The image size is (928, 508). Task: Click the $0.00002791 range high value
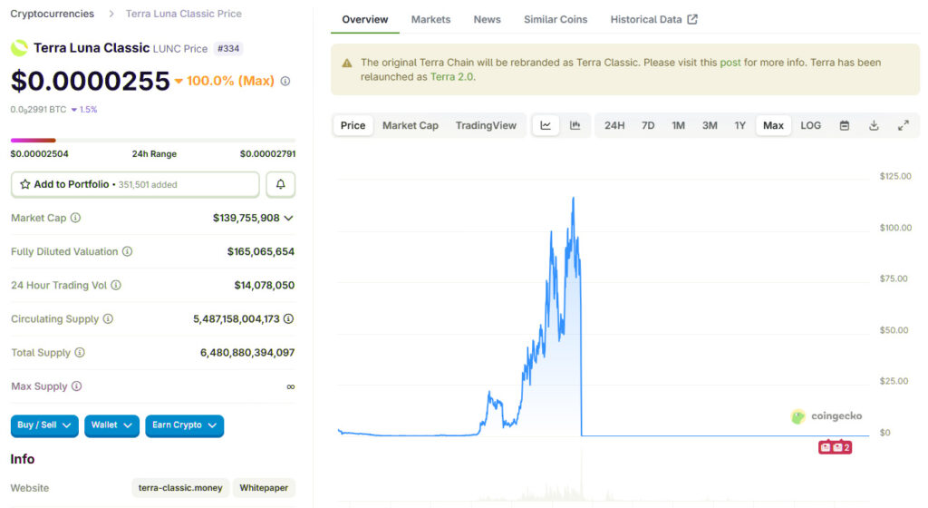267,154
